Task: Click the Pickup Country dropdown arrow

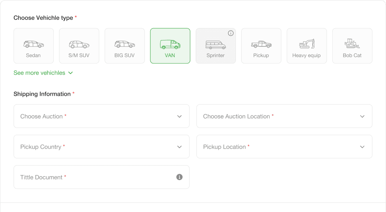Action: click(x=180, y=147)
